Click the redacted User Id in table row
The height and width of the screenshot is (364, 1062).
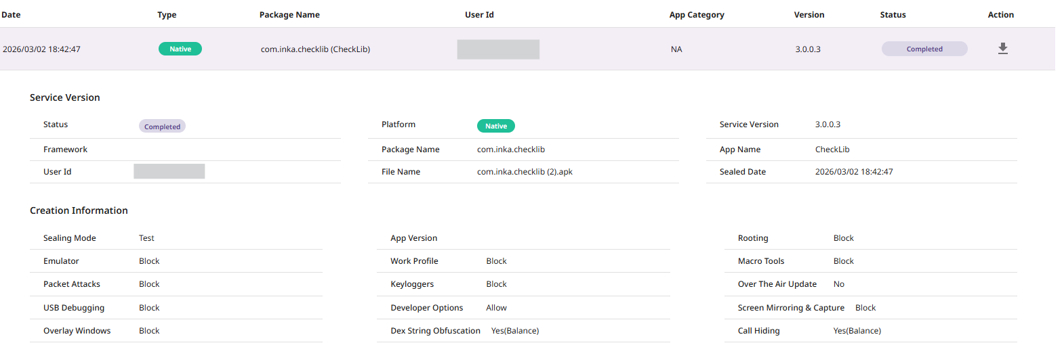[498, 49]
